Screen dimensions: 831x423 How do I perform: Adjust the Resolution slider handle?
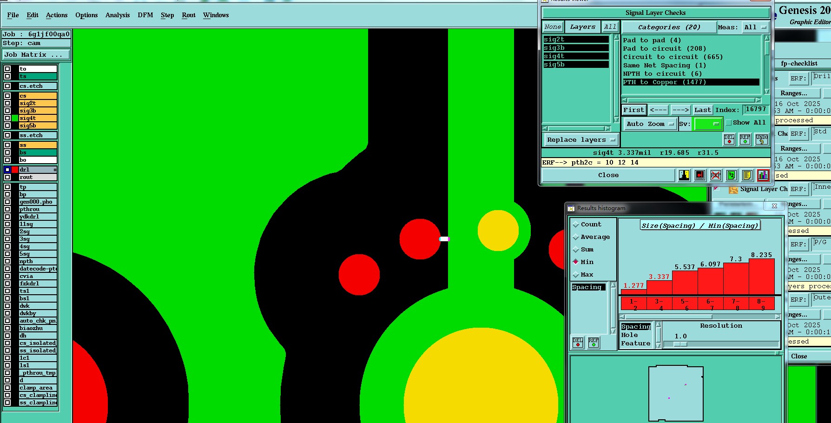pos(680,344)
